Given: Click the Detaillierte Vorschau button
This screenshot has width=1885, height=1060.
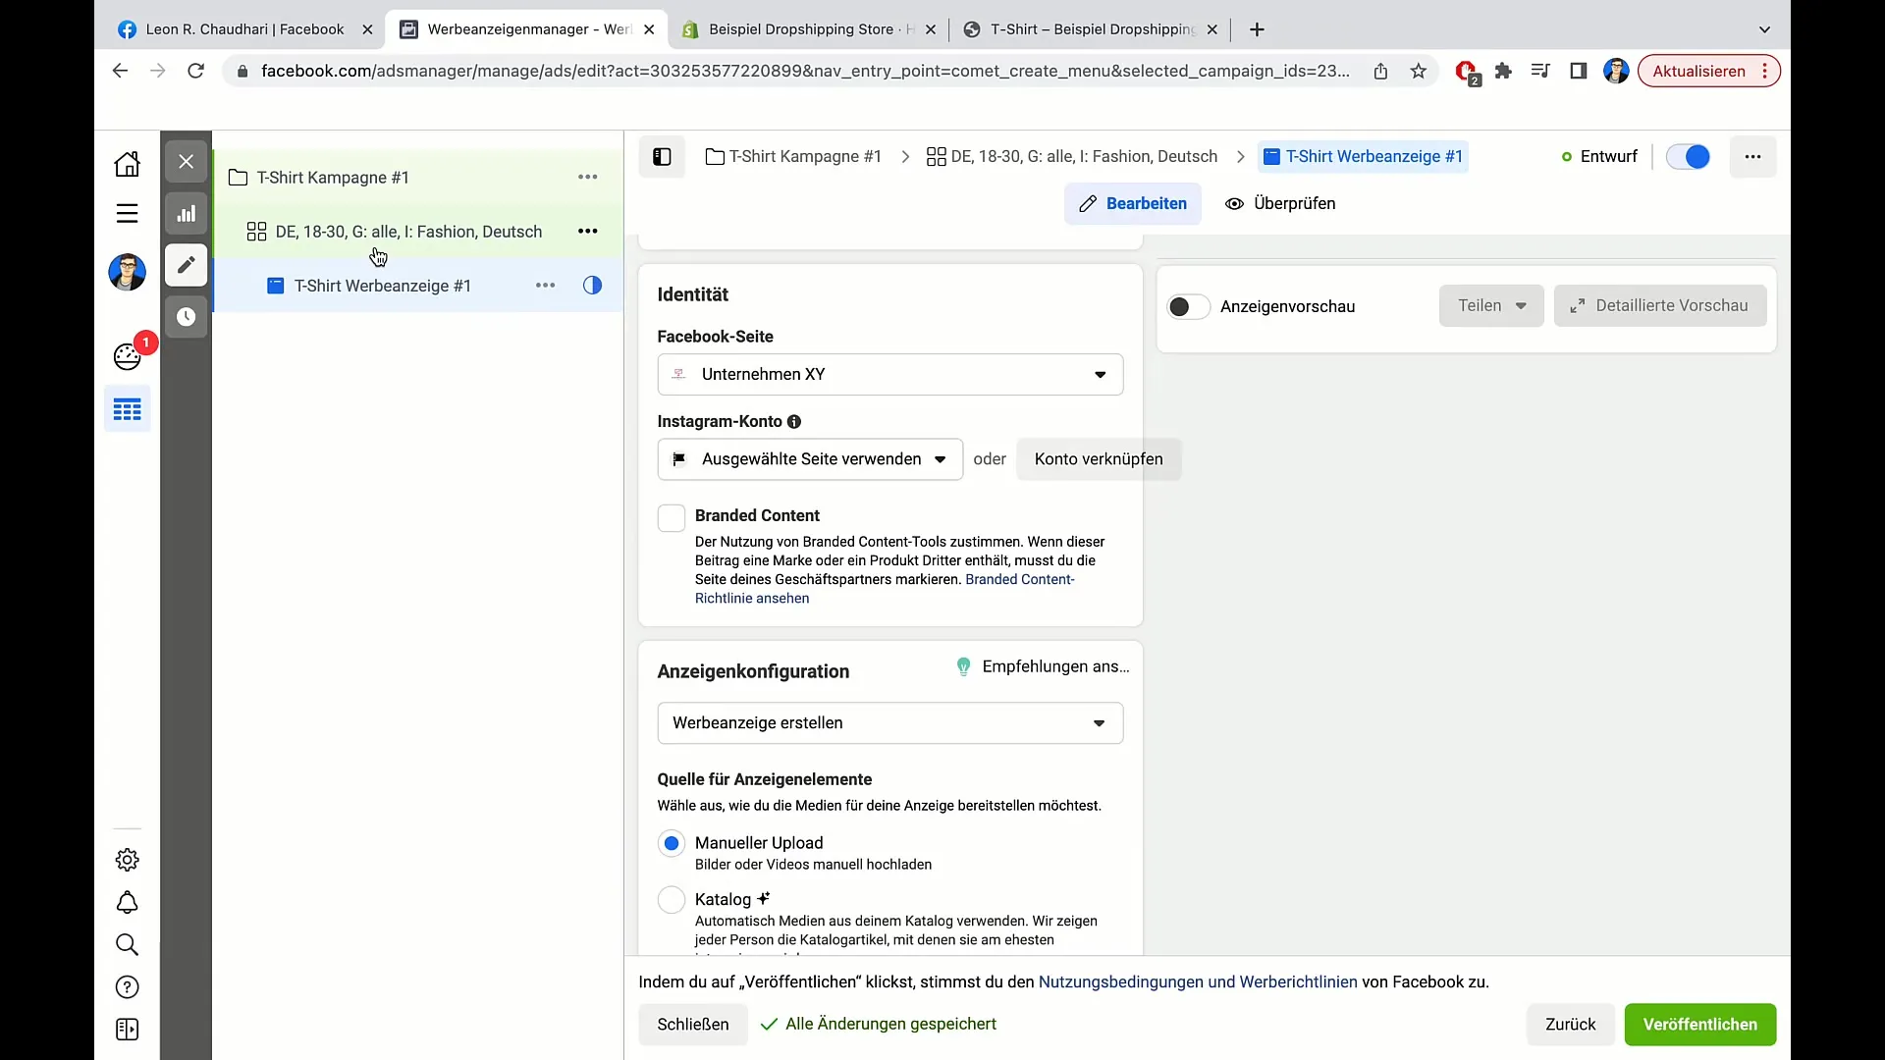Looking at the screenshot, I should coord(1660,306).
